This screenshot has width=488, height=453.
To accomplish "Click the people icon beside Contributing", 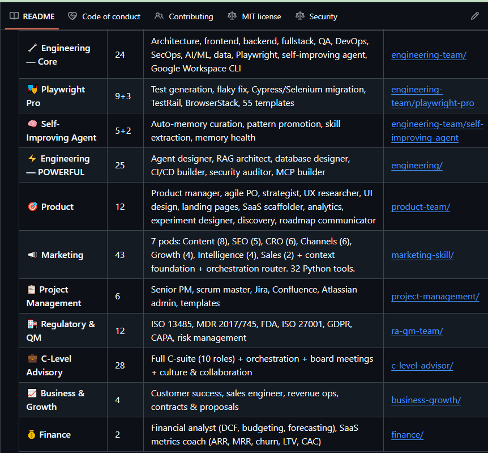I will pos(159,16).
